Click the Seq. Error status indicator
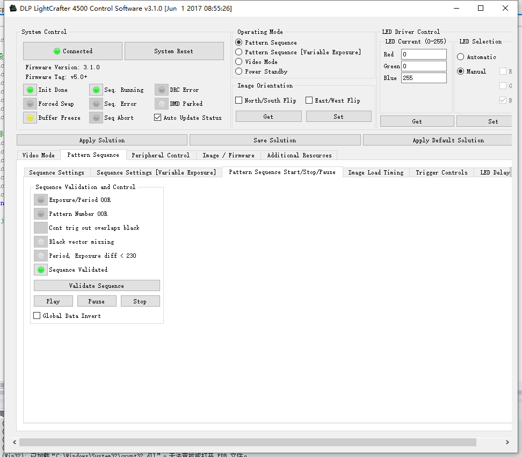The width and height of the screenshot is (522, 457). (x=96, y=104)
